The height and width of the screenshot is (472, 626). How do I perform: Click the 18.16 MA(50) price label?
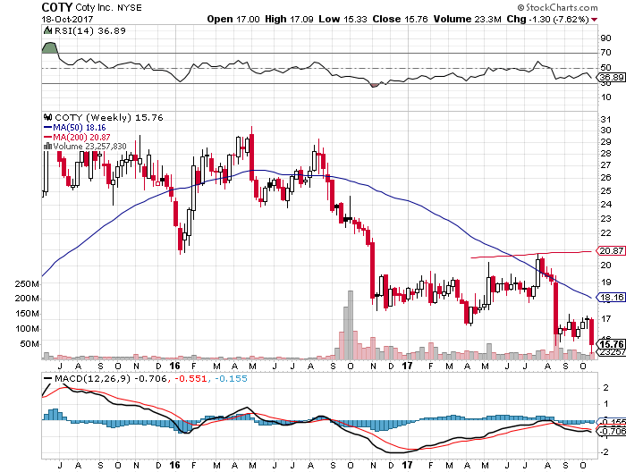pyautogui.click(x=610, y=298)
